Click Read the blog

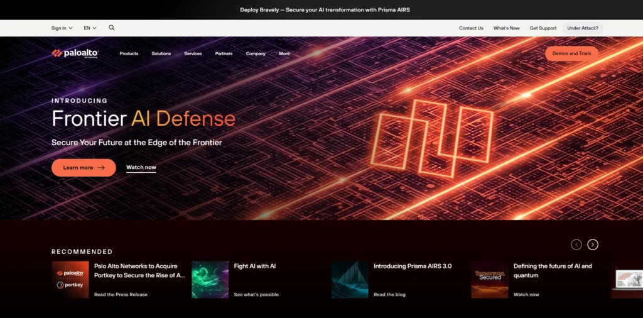[389, 295]
